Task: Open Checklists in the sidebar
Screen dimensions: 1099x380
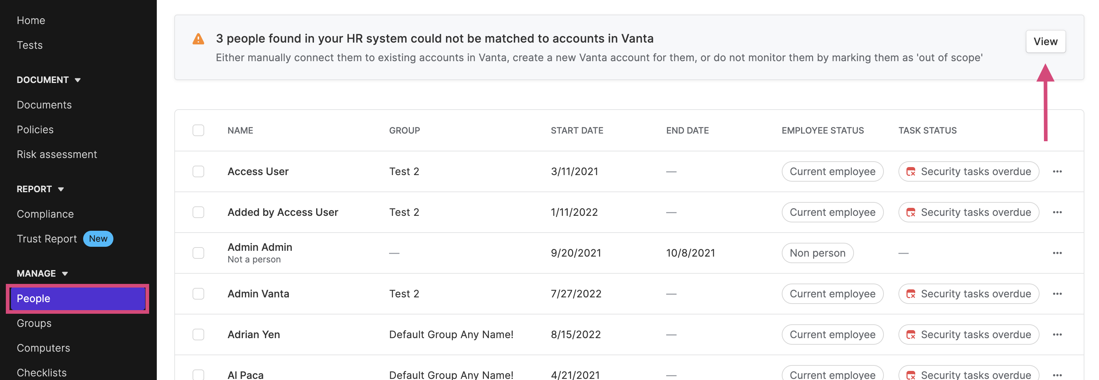Action: tap(41, 373)
